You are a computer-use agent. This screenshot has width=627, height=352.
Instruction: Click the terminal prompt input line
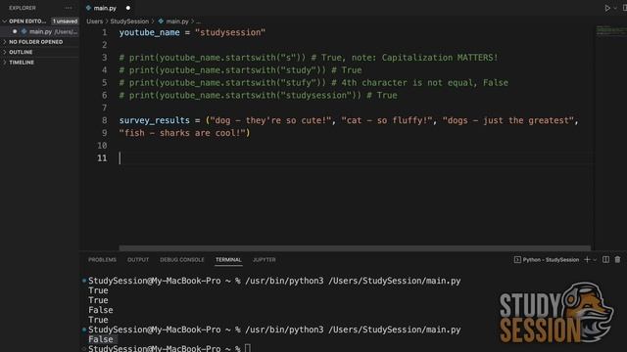[x=169, y=348]
